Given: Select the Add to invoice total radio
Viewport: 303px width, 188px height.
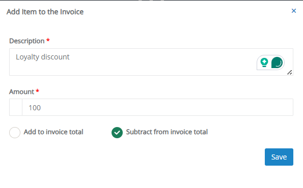Looking at the screenshot, I should coord(15,133).
